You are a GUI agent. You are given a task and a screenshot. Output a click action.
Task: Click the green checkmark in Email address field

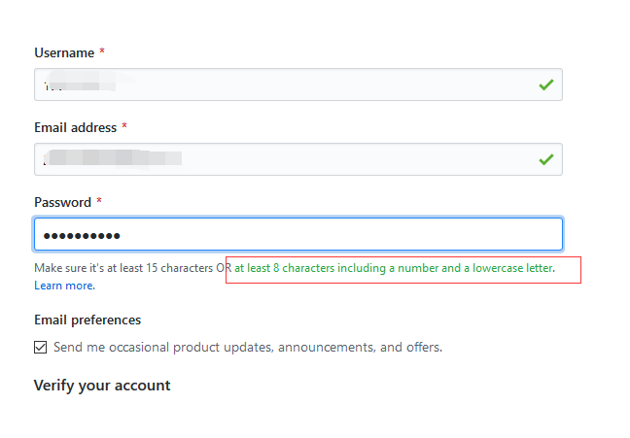pyautogui.click(x=546, y=159)
